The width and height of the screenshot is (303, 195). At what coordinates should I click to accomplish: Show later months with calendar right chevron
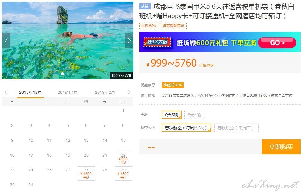[x=129, y=92]
